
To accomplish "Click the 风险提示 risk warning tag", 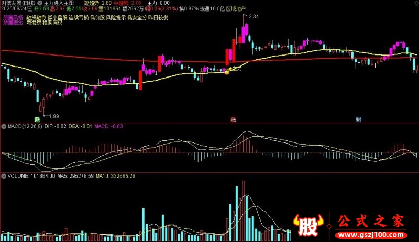I will (116, 17).
